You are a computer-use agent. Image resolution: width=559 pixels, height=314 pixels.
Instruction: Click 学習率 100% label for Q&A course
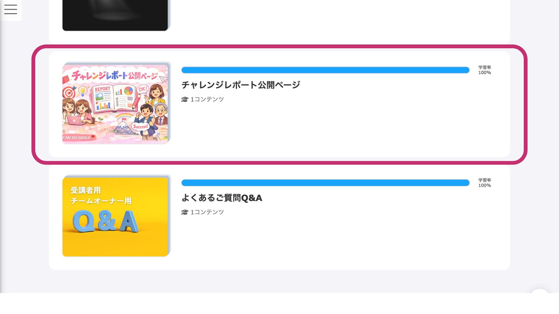484,183
